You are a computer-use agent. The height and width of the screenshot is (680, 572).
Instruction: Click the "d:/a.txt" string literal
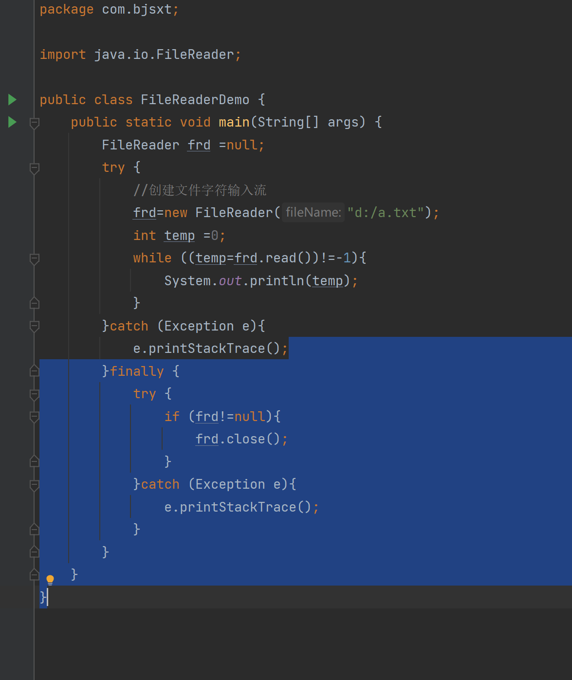click(x=386, y=213)
